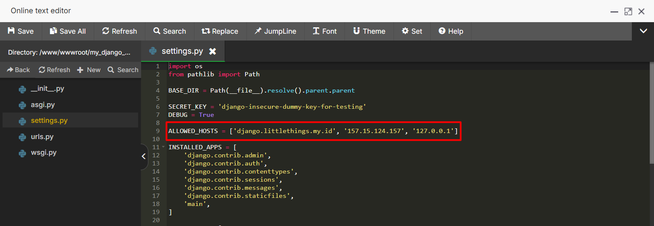The image size is (654, 226).
Task: Click the Python icon beside urls.py
Action: coord(22,137)
